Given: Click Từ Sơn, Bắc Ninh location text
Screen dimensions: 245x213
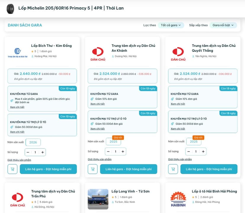Looking at the screenshot, I should tap(125, 202).
